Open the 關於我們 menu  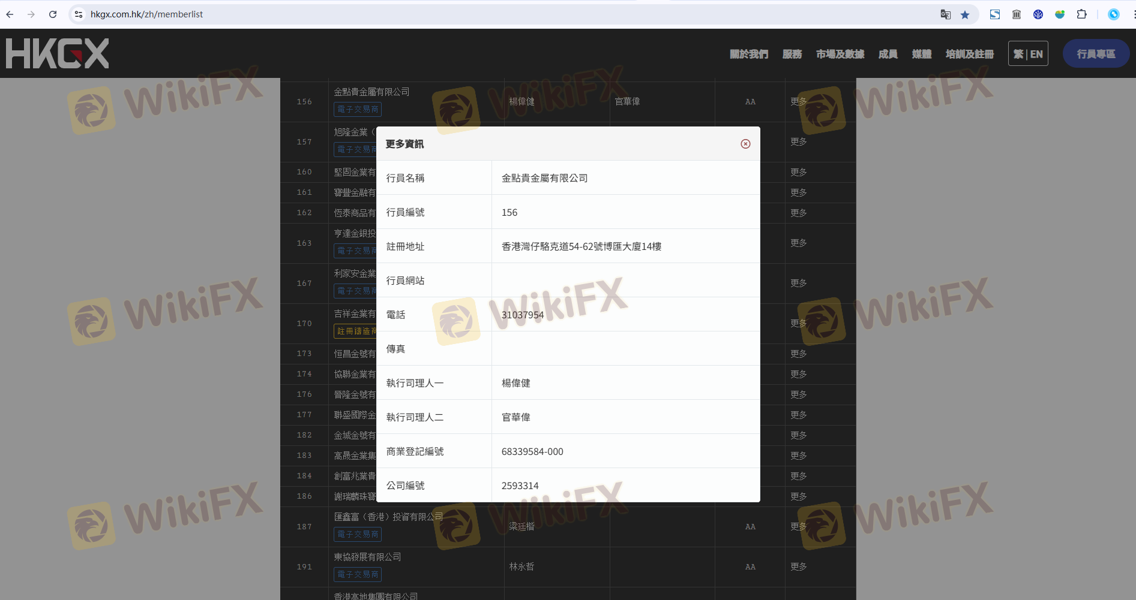pos(749,54)
